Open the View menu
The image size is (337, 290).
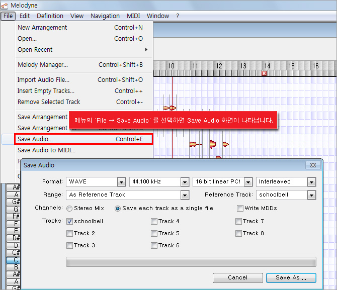pyautogui.click(x=77, y=16)
